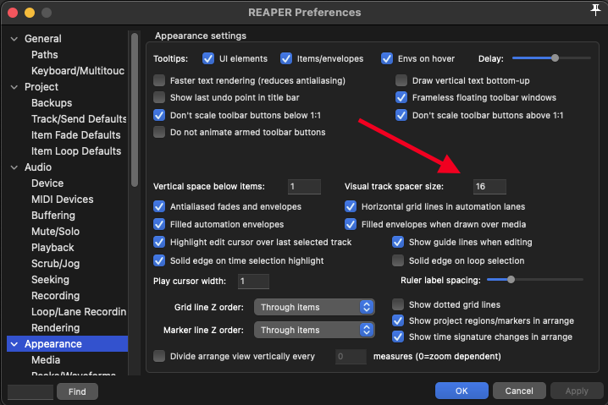Click the Find button
The width and height of the screenshot is (608, 405).
(77, 391)
